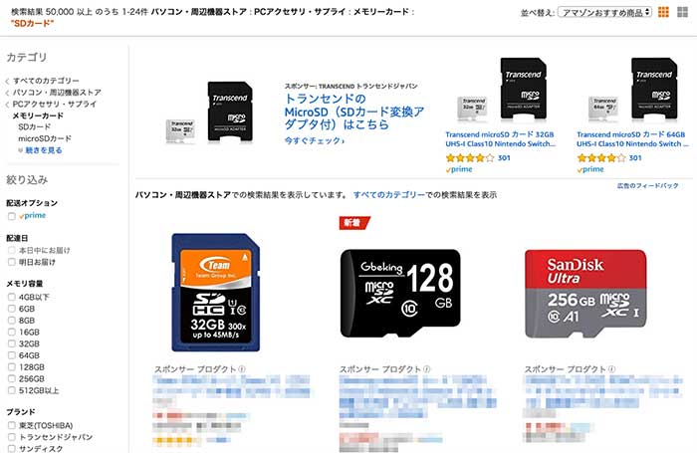
Task: Click info icon beside SanDisk sponsor label
Action: tap(611, 369)
